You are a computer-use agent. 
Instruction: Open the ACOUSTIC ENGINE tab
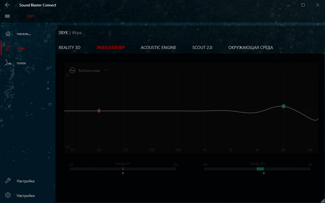[x=158, y=47]
